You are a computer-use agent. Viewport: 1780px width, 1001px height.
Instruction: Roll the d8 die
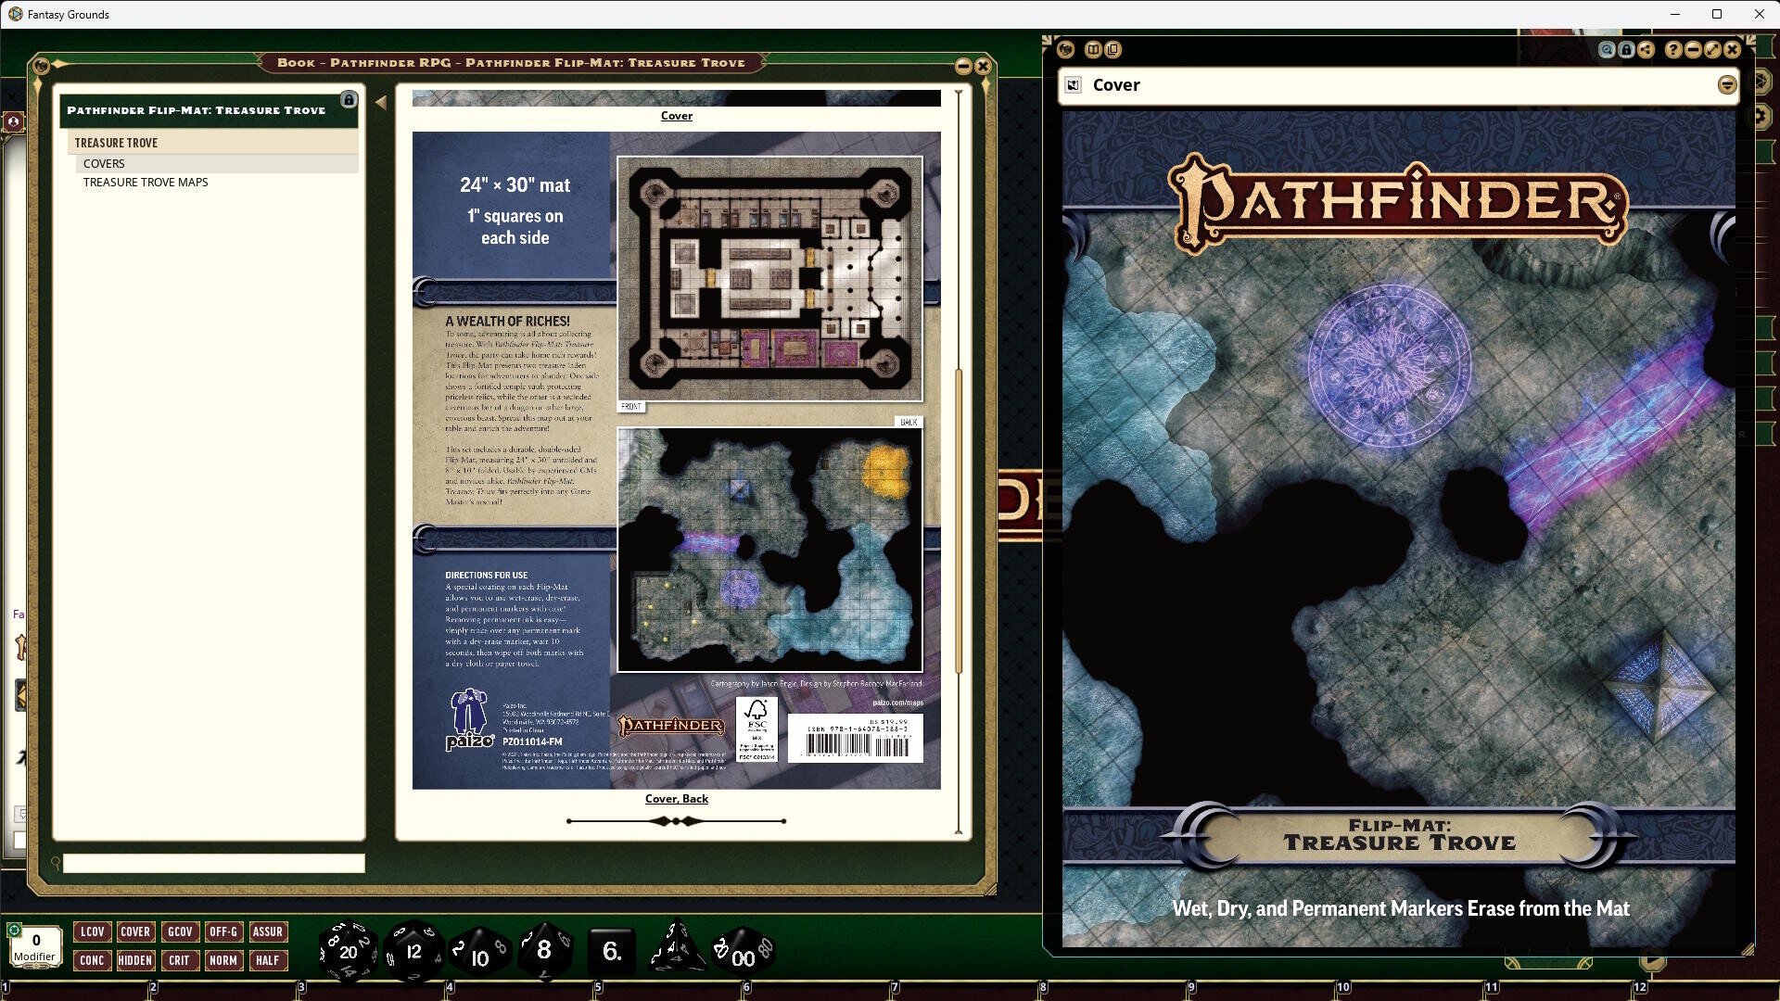pos(544,950)
